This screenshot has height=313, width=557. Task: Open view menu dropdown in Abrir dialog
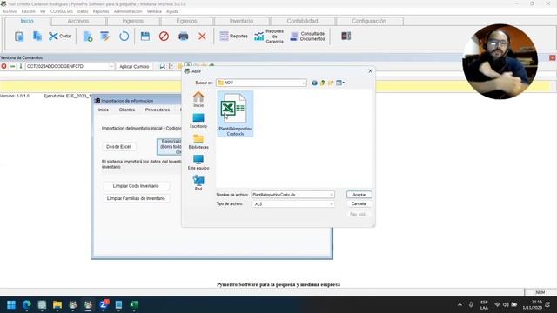(340, 83)
